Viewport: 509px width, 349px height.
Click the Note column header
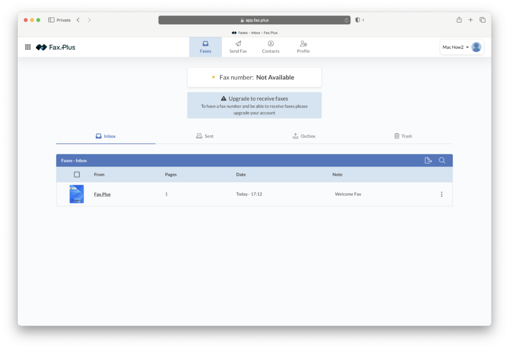(338, 175)
